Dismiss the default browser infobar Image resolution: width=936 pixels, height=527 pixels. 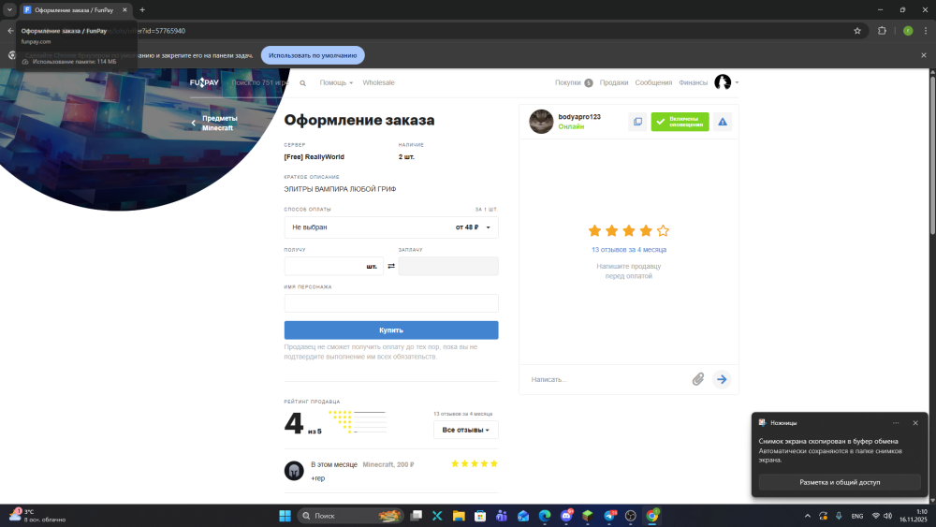coord(924,55)
